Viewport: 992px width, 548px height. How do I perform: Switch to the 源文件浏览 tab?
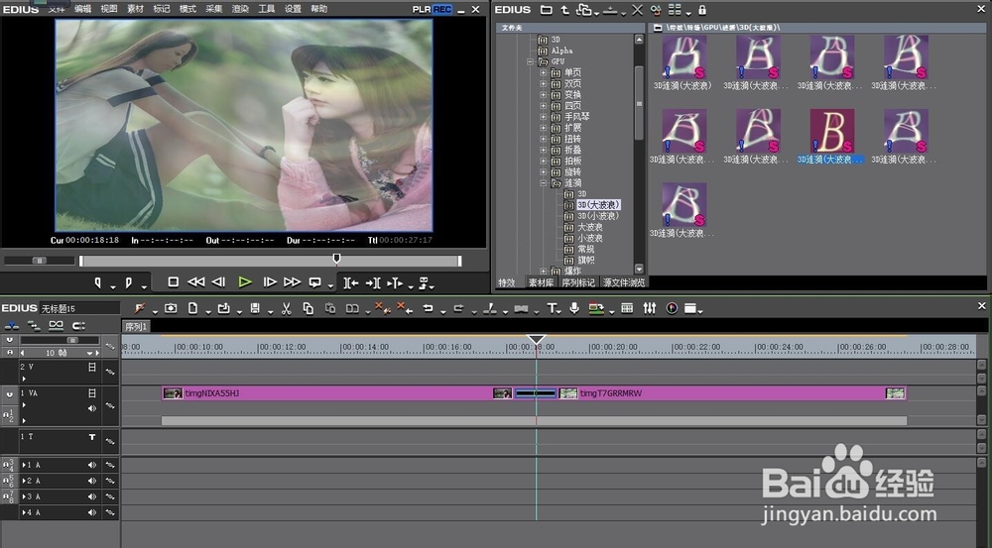624,282
